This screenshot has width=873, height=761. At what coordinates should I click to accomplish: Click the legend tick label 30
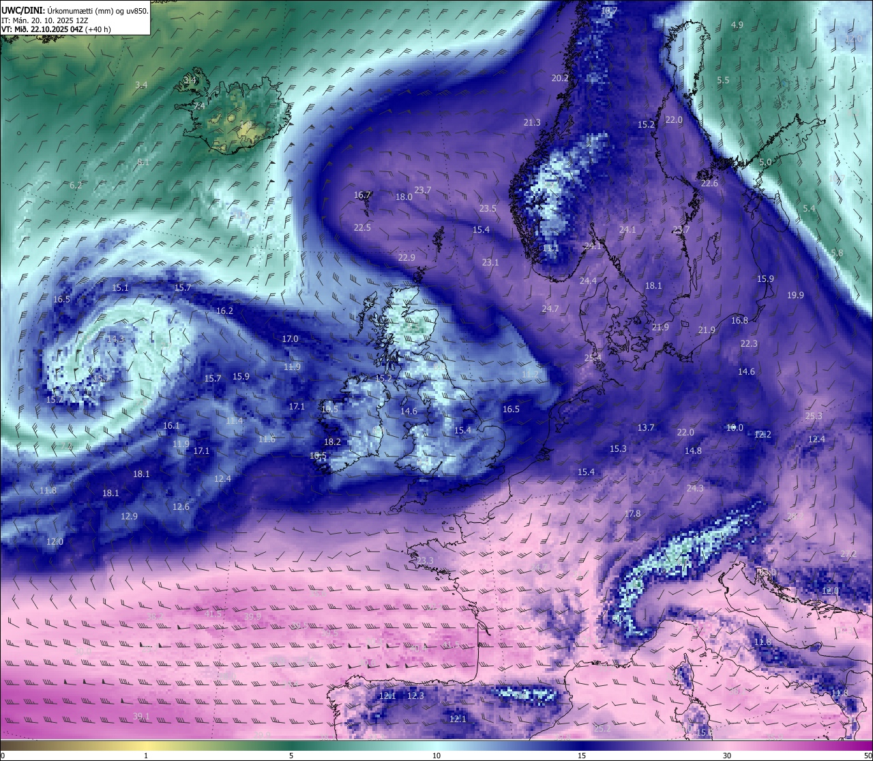pyautogui.click(x=727, y=756)
